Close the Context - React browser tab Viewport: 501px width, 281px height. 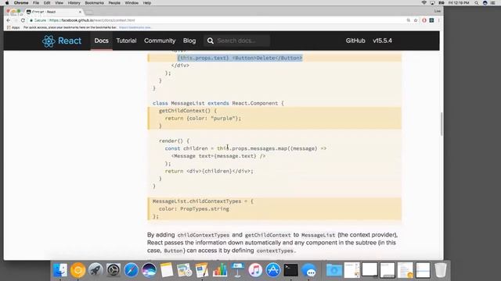80,12
